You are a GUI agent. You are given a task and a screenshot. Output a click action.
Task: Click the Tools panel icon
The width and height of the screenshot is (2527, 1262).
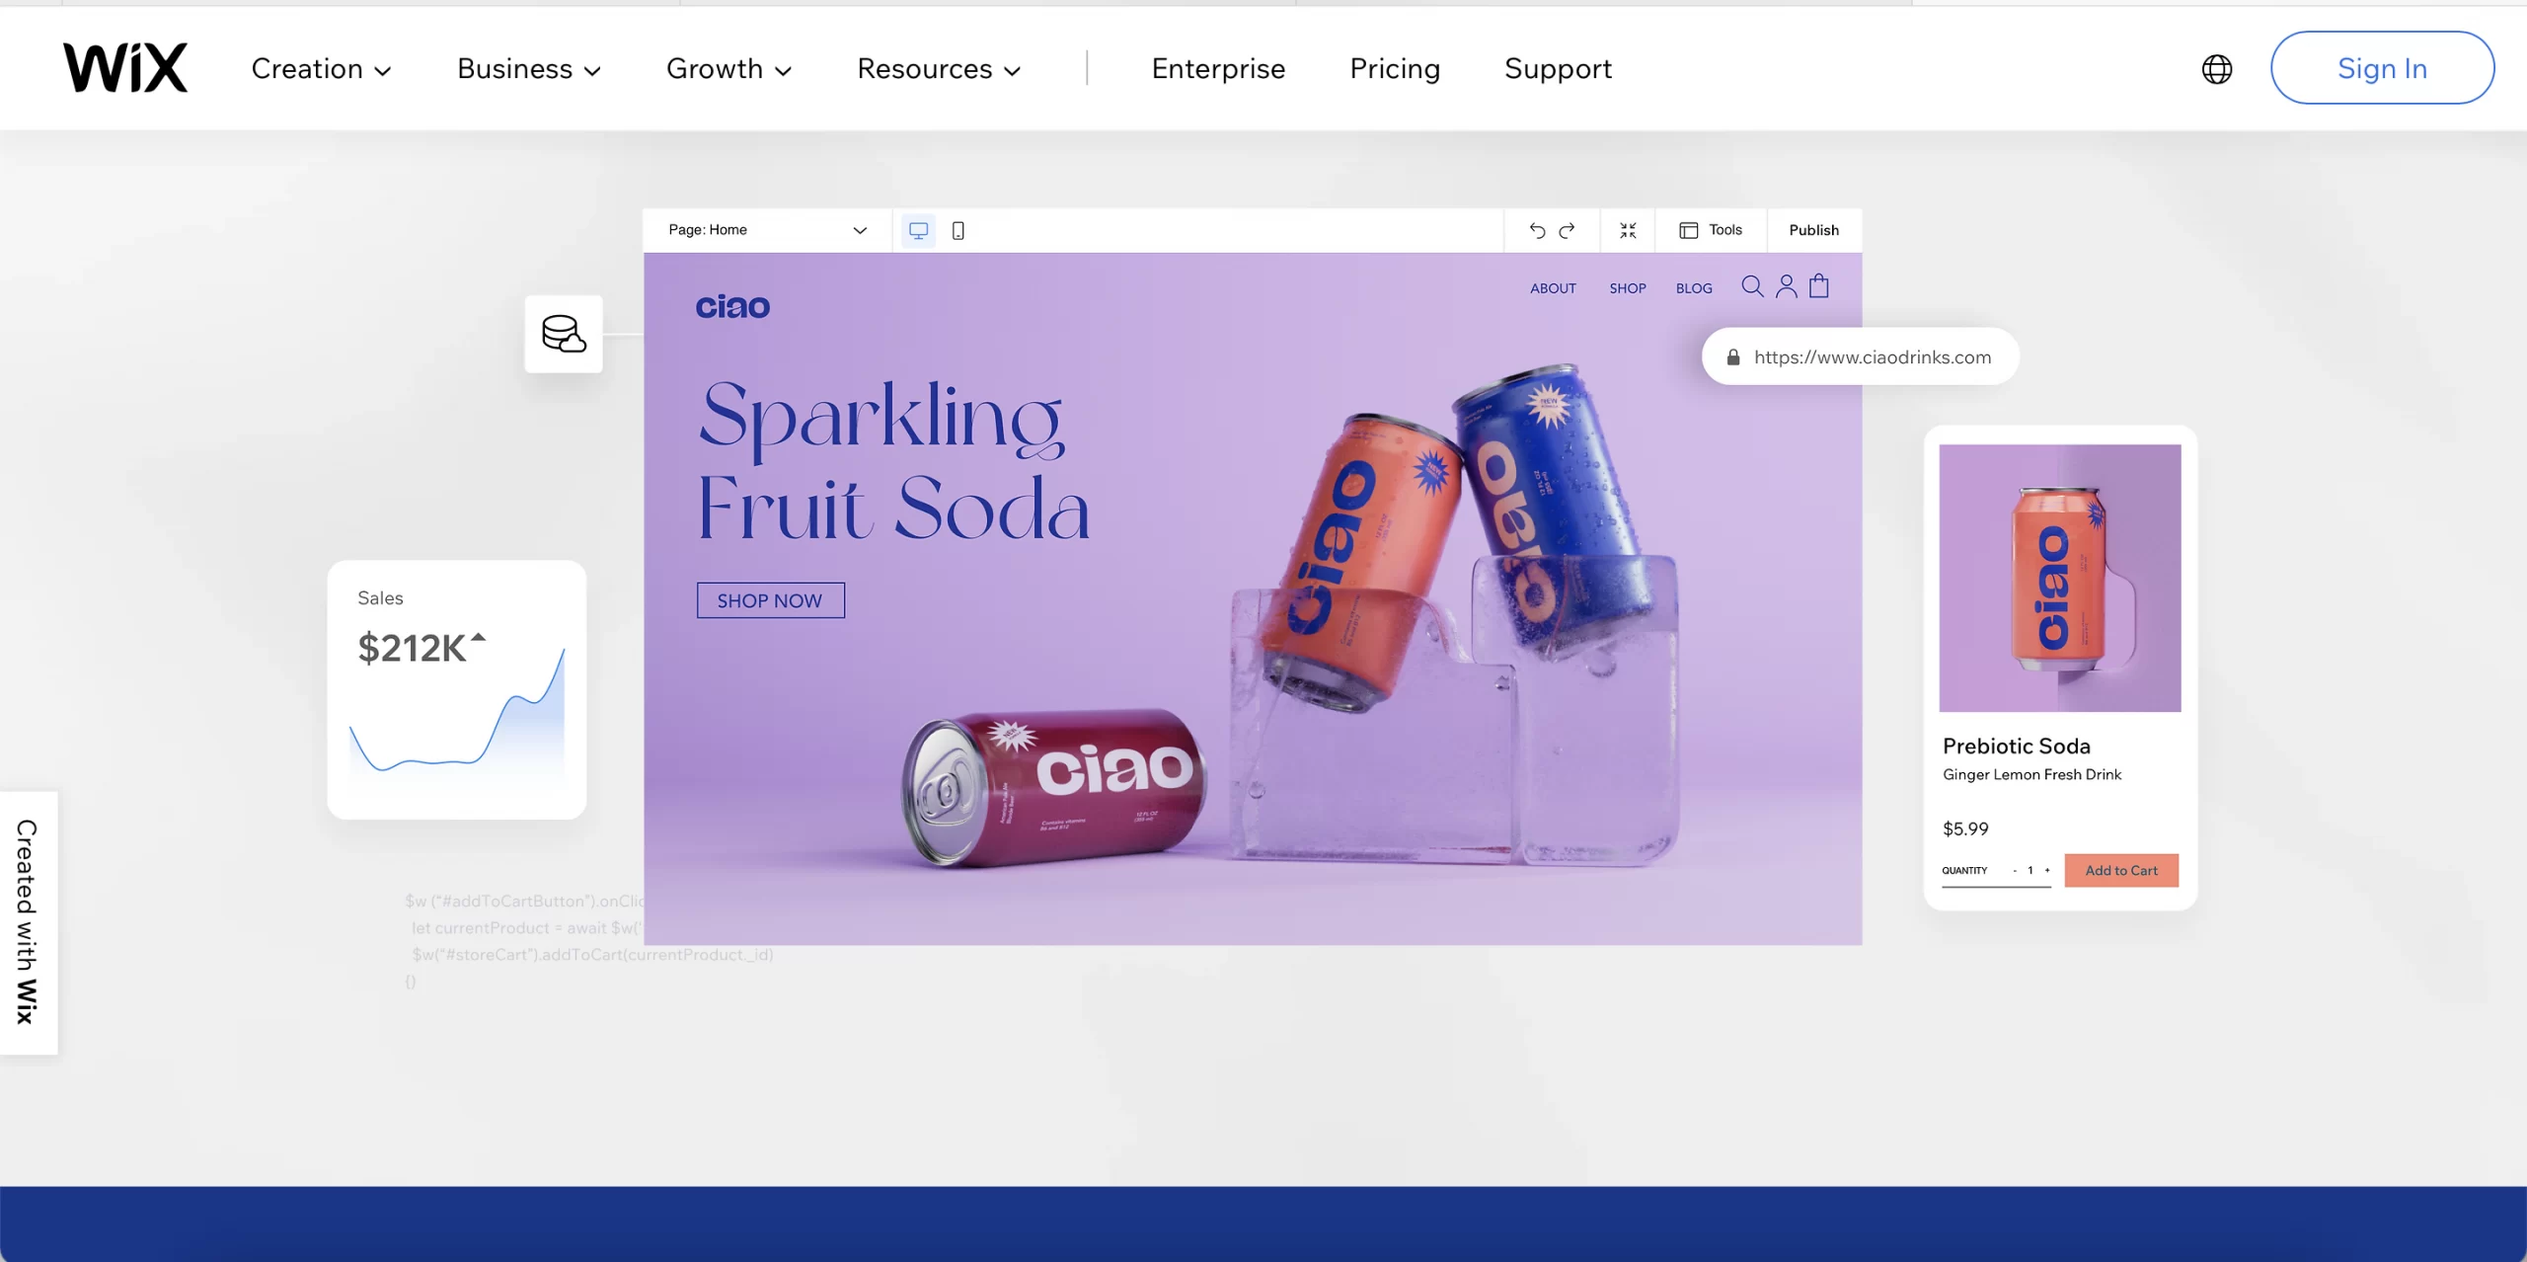pyautogui.click(x=1687, y=229)
